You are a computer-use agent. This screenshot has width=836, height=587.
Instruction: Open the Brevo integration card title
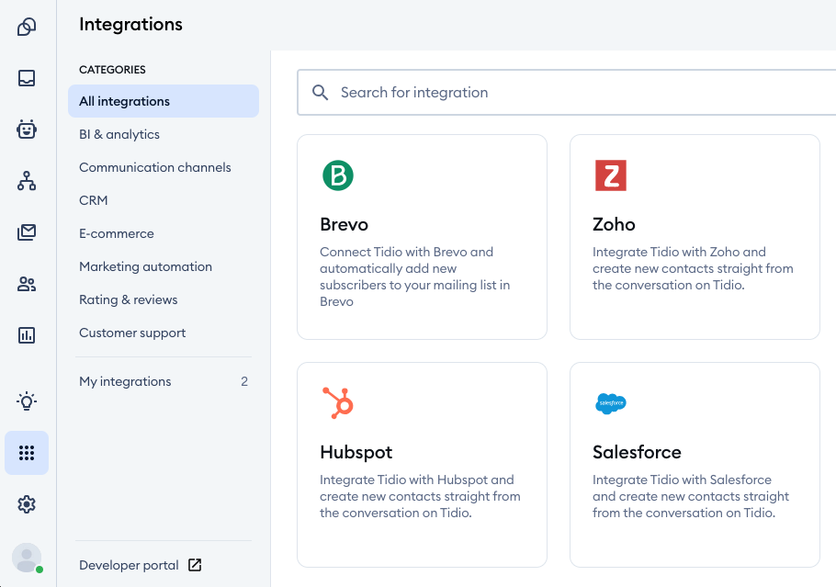(x=344, y=224)
